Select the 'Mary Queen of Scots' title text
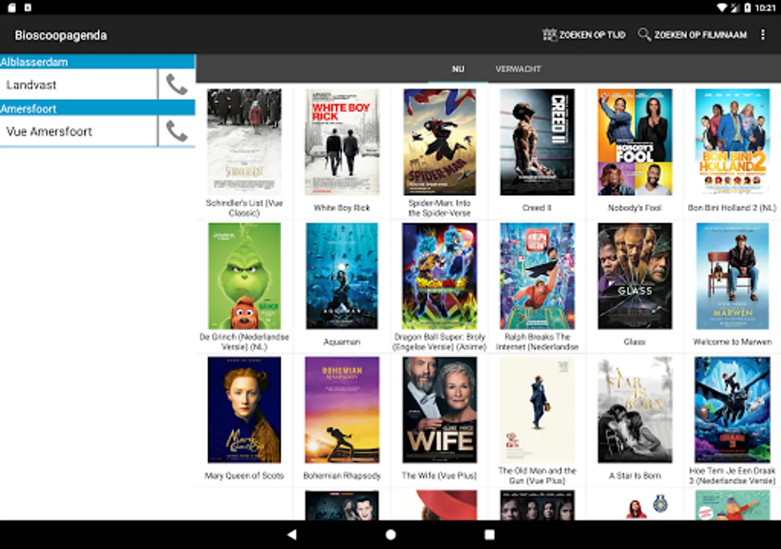This screenshot has width=781, height=549. (x=244, y=476)
